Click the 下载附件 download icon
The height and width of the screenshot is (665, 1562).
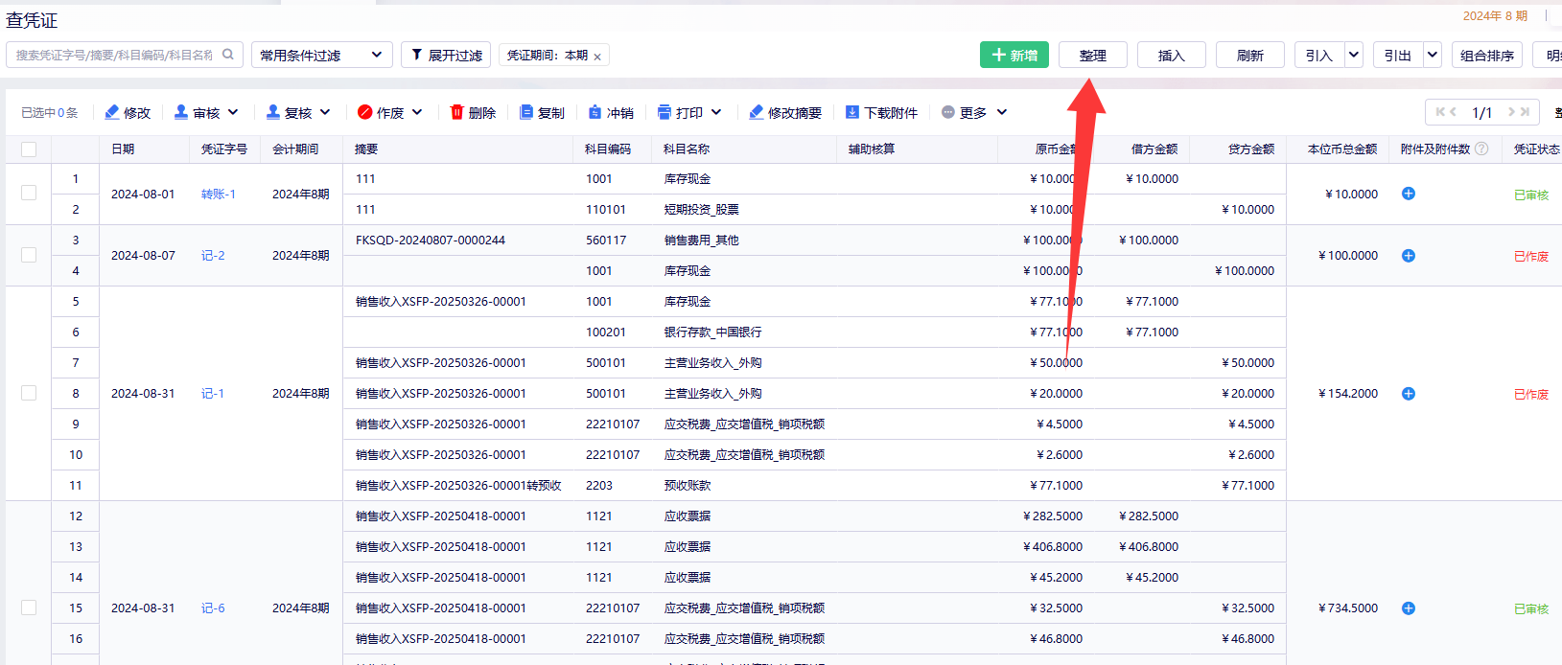click(x=852, y=112)
